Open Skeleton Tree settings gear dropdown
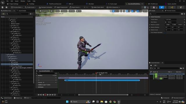 [31, 14]
